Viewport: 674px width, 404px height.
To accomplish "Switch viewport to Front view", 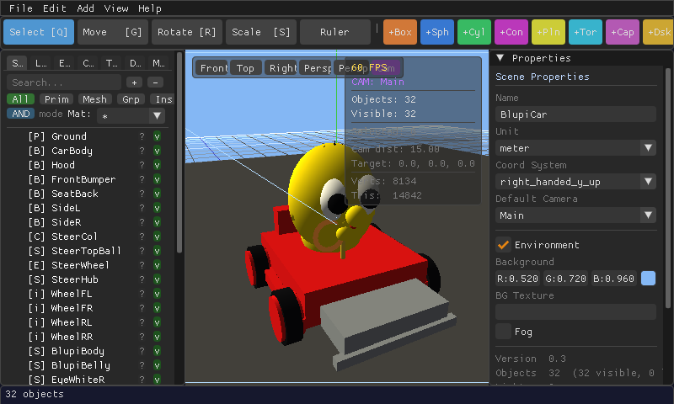I will 212,68.
